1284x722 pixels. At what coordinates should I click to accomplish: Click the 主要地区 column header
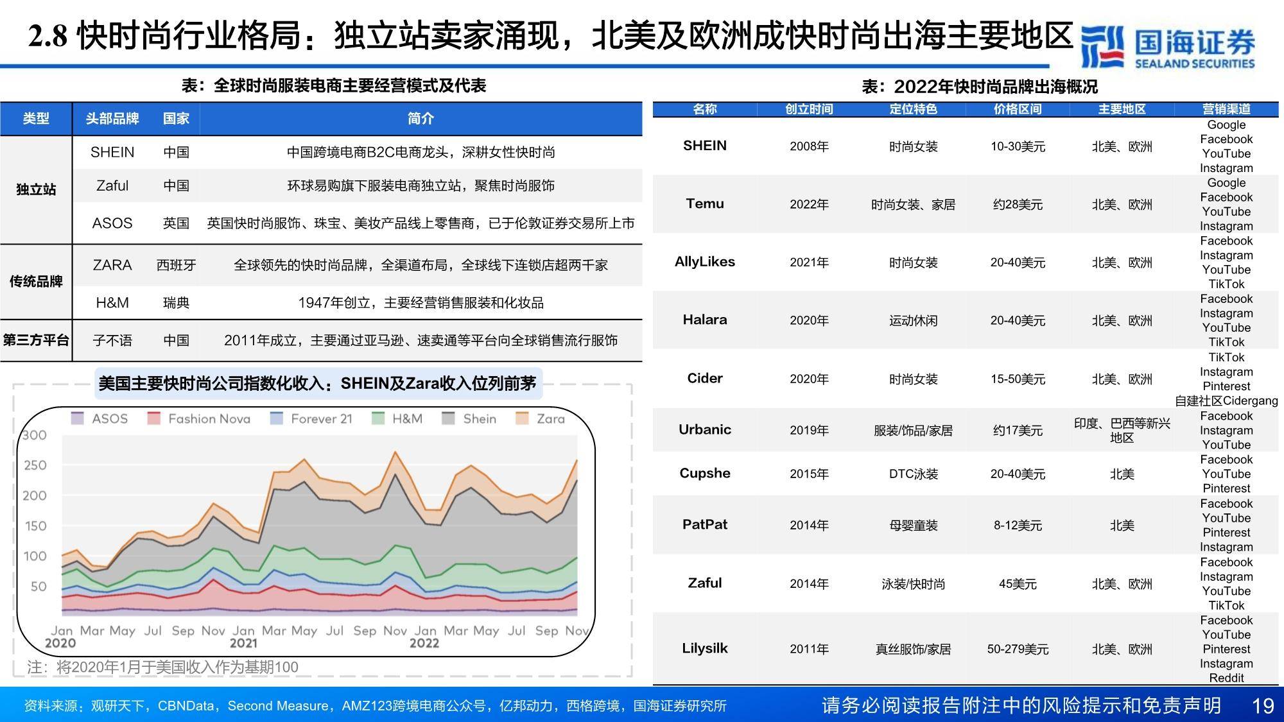pos(1122,109)
